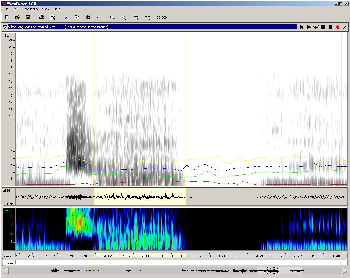The image size is (350, 278).
Task: Toggle loop playback button
Action: (x=316, y=27)
